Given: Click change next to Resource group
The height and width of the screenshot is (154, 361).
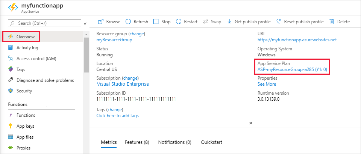Looking at the screenshot, I should click(137, 34).
